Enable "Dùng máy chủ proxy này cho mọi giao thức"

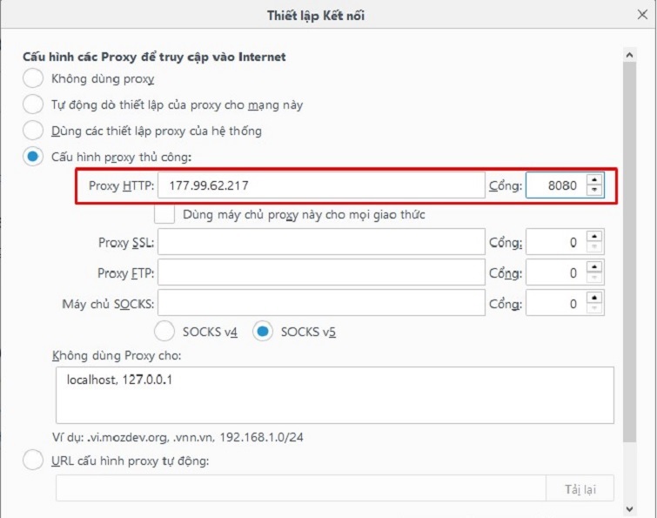tap(164, 214)
